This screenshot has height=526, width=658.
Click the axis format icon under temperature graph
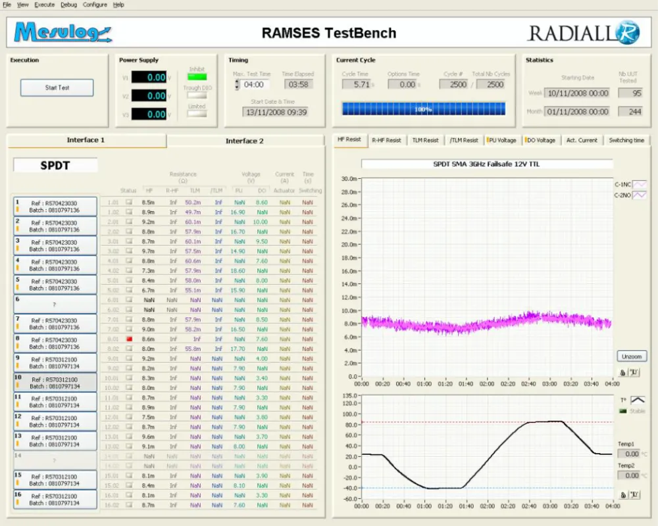coord(634,495)
